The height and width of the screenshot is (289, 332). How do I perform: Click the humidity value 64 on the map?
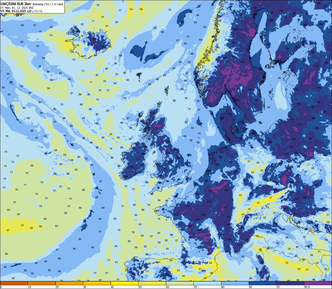point(9,210)
